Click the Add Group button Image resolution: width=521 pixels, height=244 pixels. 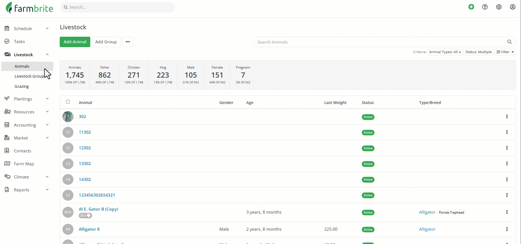(x=106, y=42)
